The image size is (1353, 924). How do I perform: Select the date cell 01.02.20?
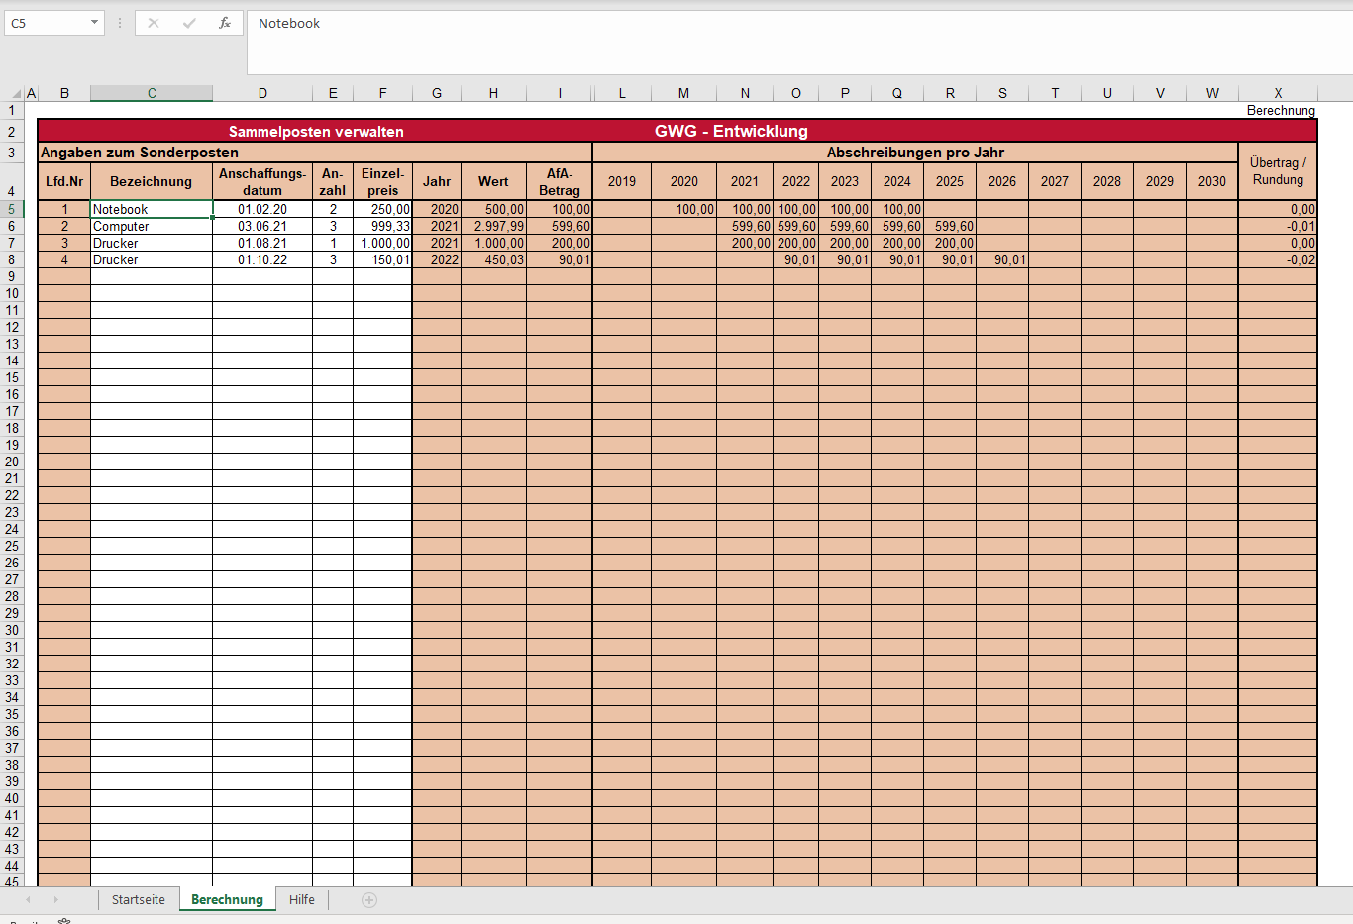pyautogui.click(x=262, y=209)
